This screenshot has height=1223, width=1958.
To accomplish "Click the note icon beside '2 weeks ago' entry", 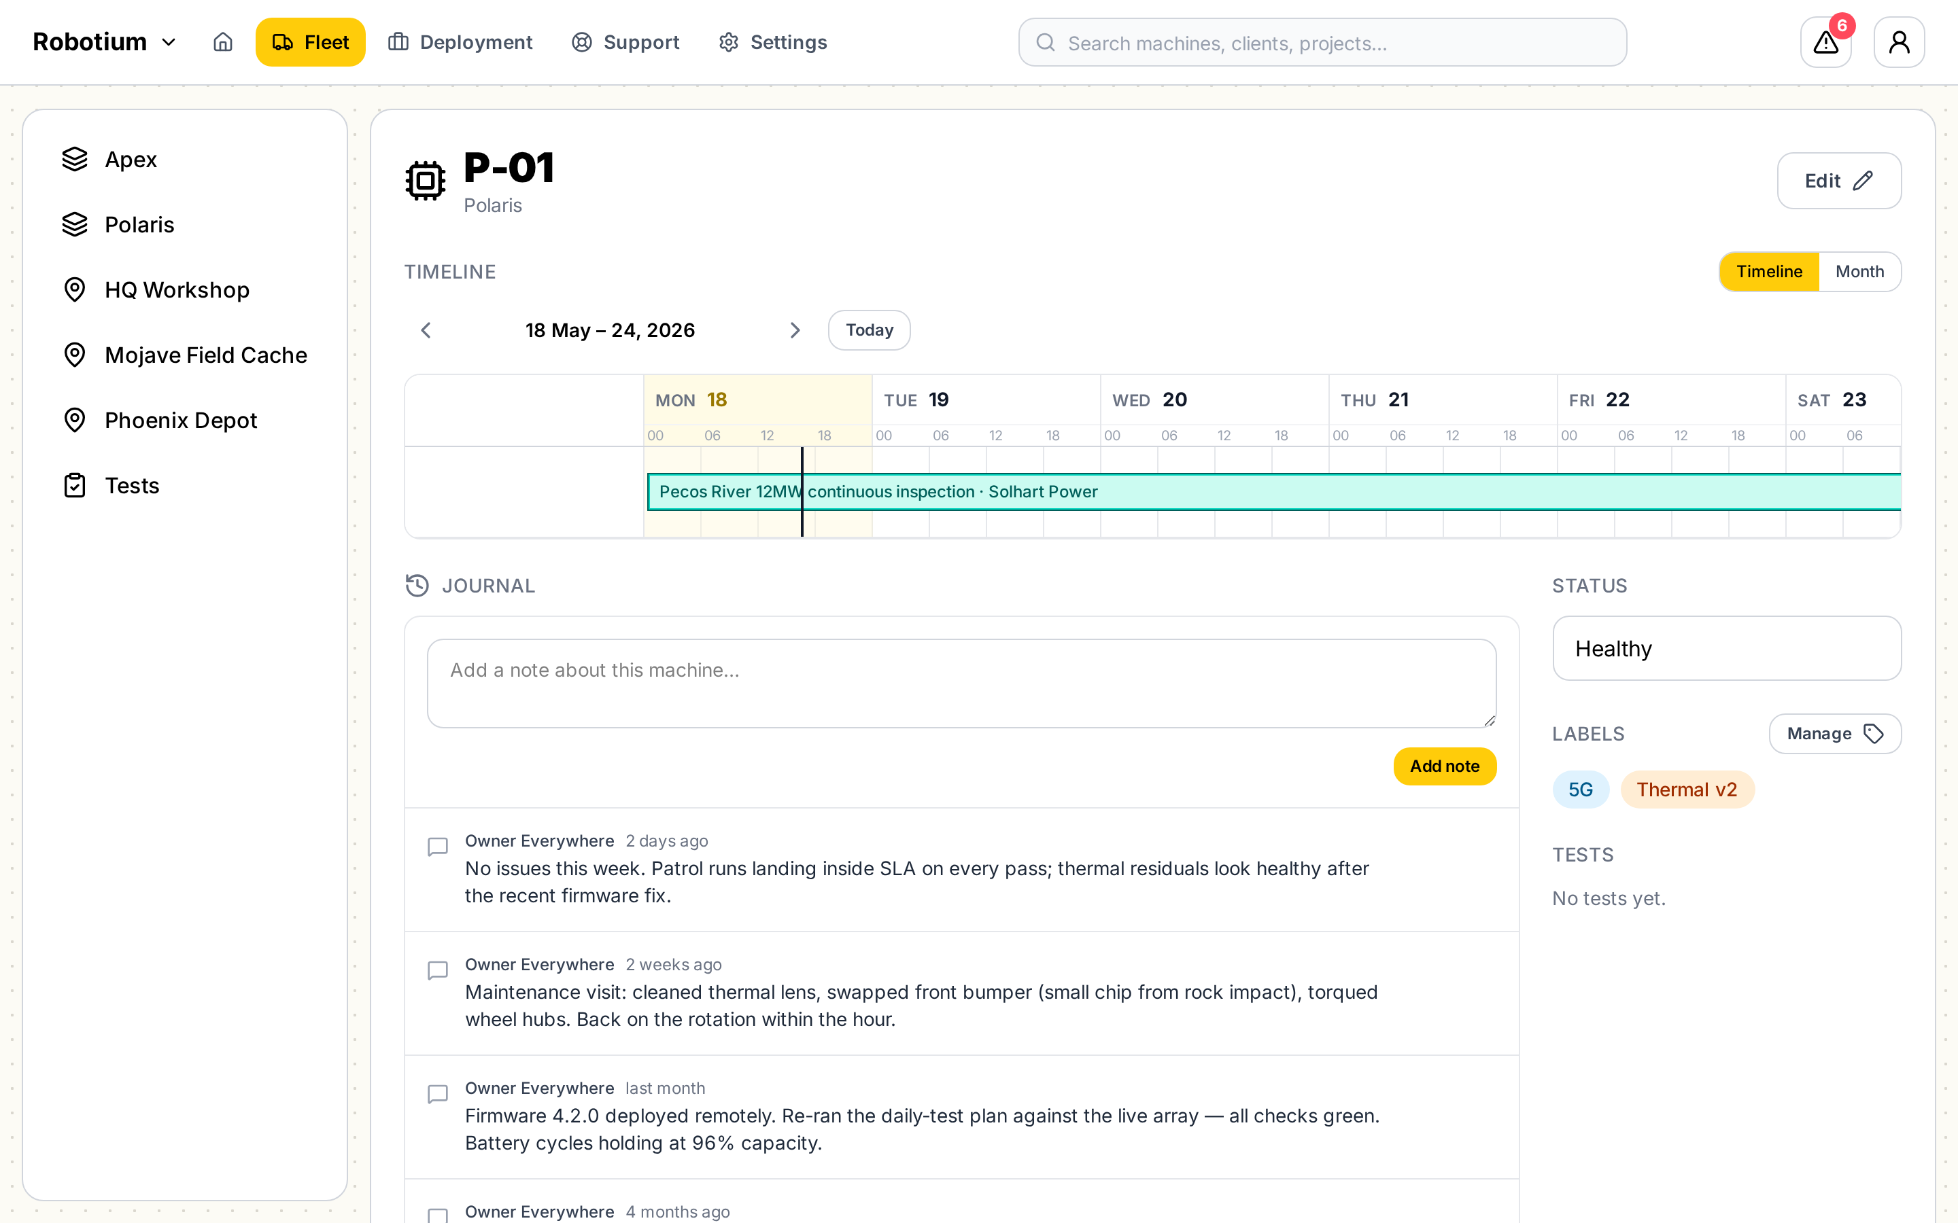I will [438, 971].
